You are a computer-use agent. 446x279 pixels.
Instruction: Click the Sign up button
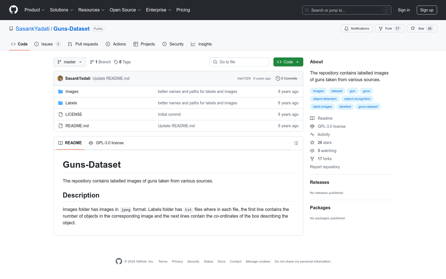tap(427, 10)
